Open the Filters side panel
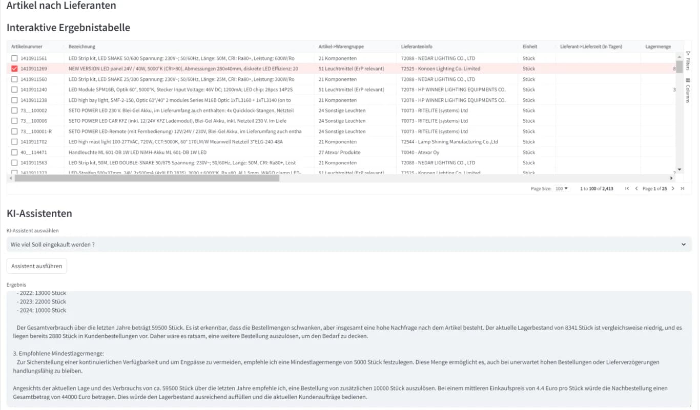The height and width of the screenshot is (410, 700). (x=688, y=57)
